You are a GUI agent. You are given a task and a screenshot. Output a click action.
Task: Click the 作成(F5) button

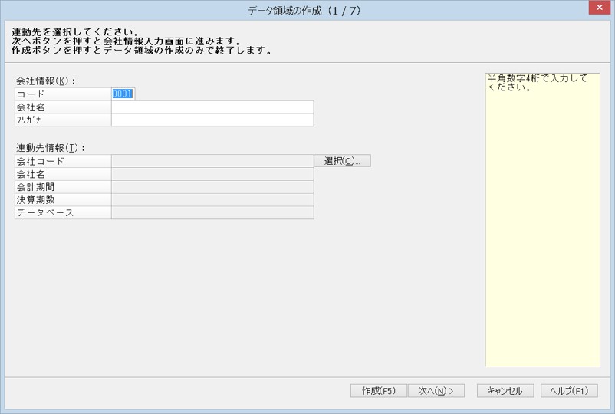tap(378, 391)
